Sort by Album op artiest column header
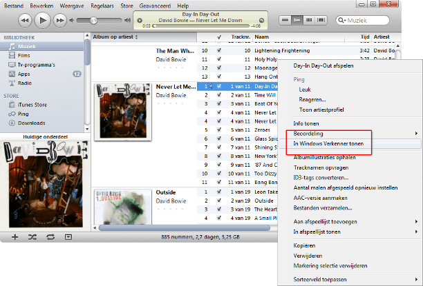Viewport: 423px width, 286px height. pyautogui.click(x=144, y=37)
